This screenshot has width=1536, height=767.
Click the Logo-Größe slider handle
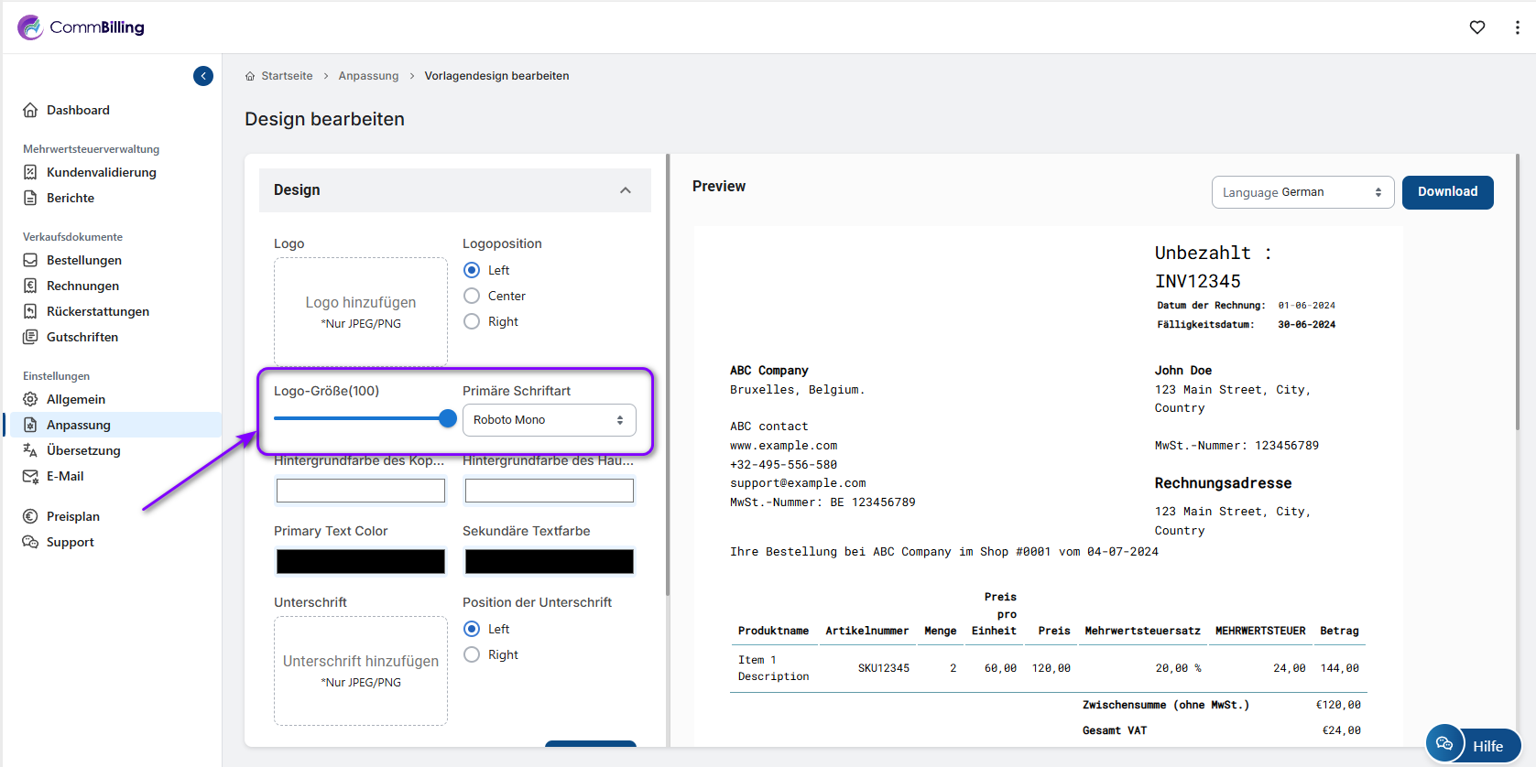(447, 418)
